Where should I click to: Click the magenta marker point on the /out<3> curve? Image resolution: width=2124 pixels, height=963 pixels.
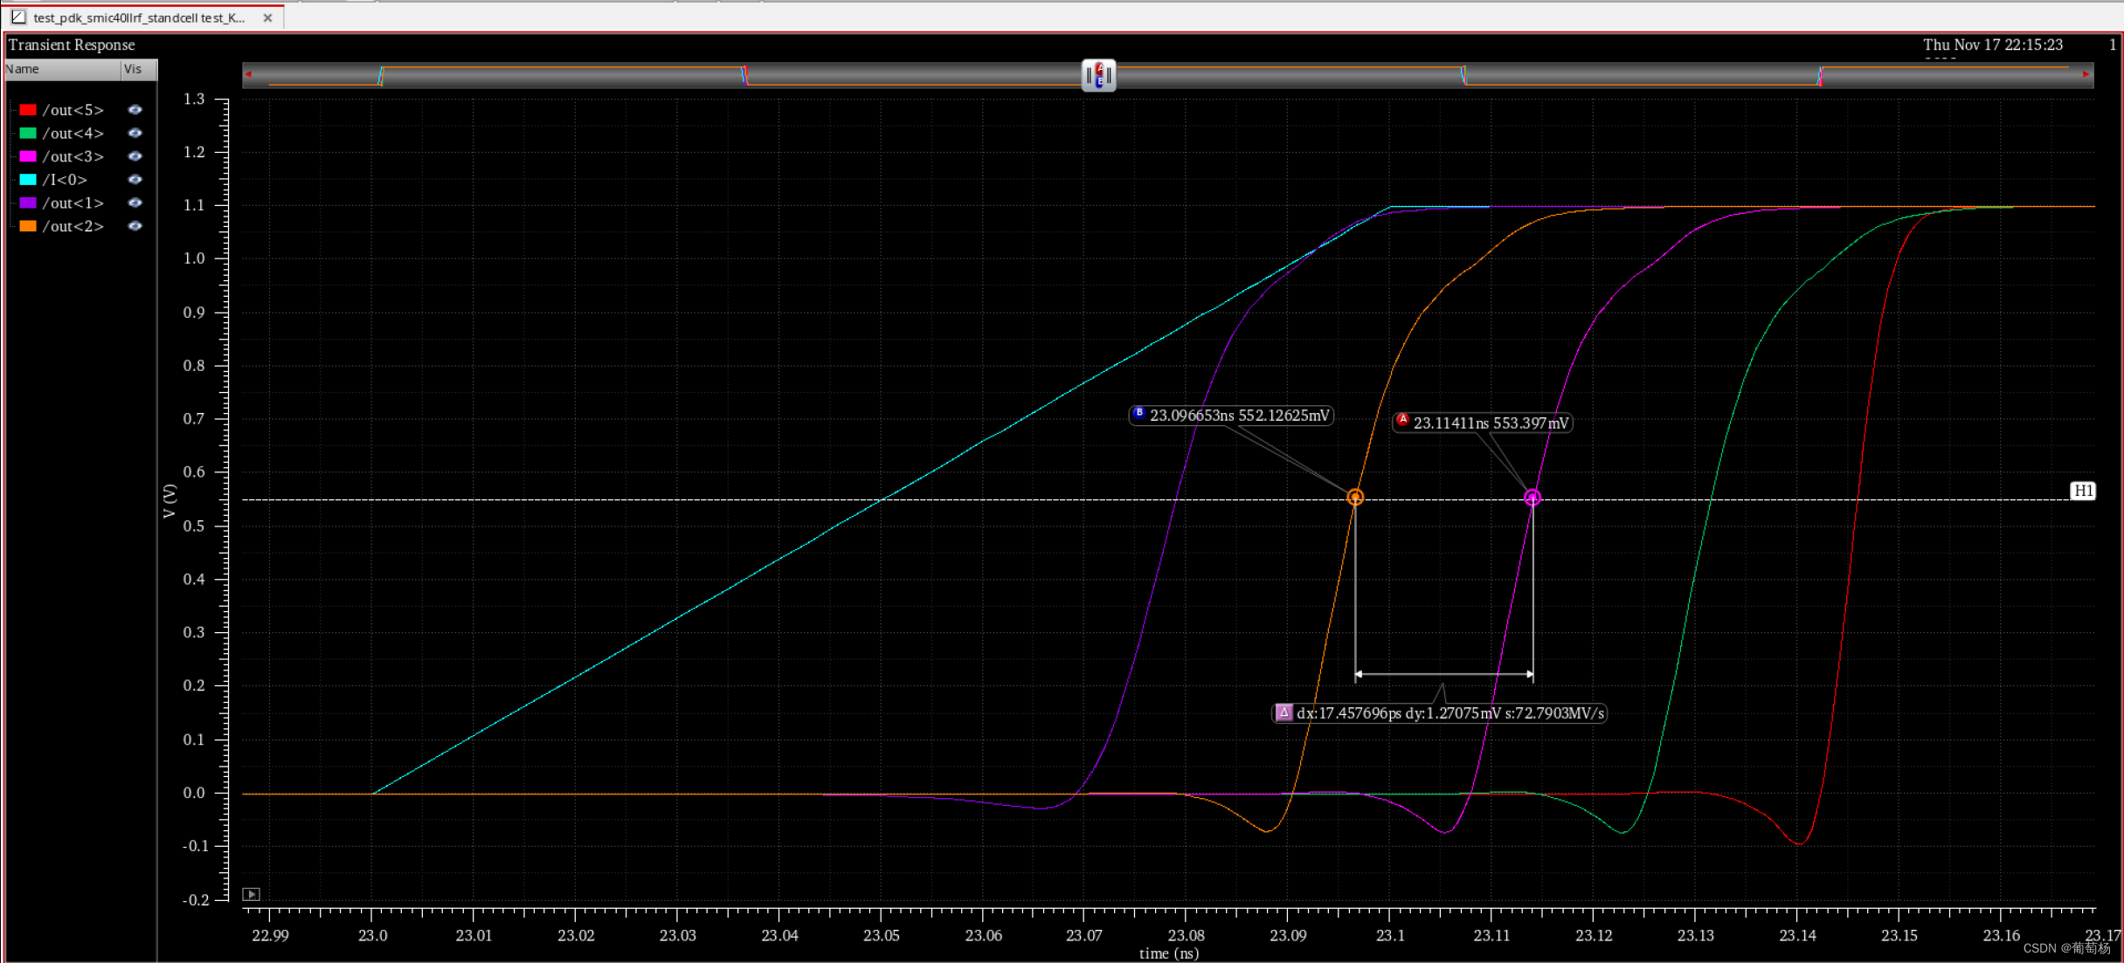(1532, 498)
